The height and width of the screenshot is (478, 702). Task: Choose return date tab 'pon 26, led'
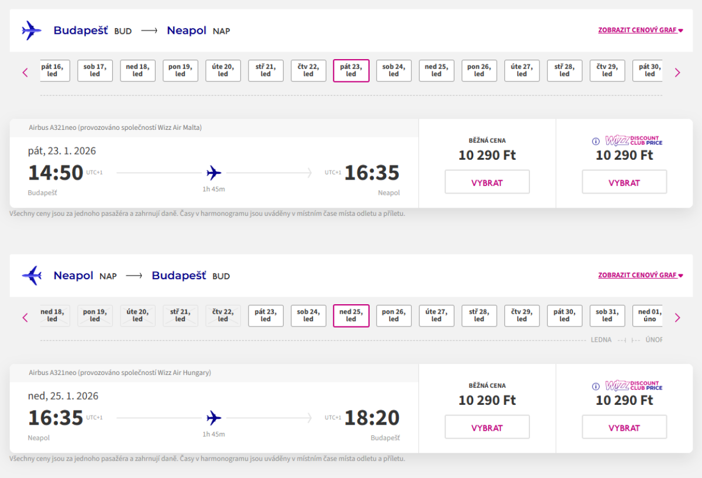point(394,316)
